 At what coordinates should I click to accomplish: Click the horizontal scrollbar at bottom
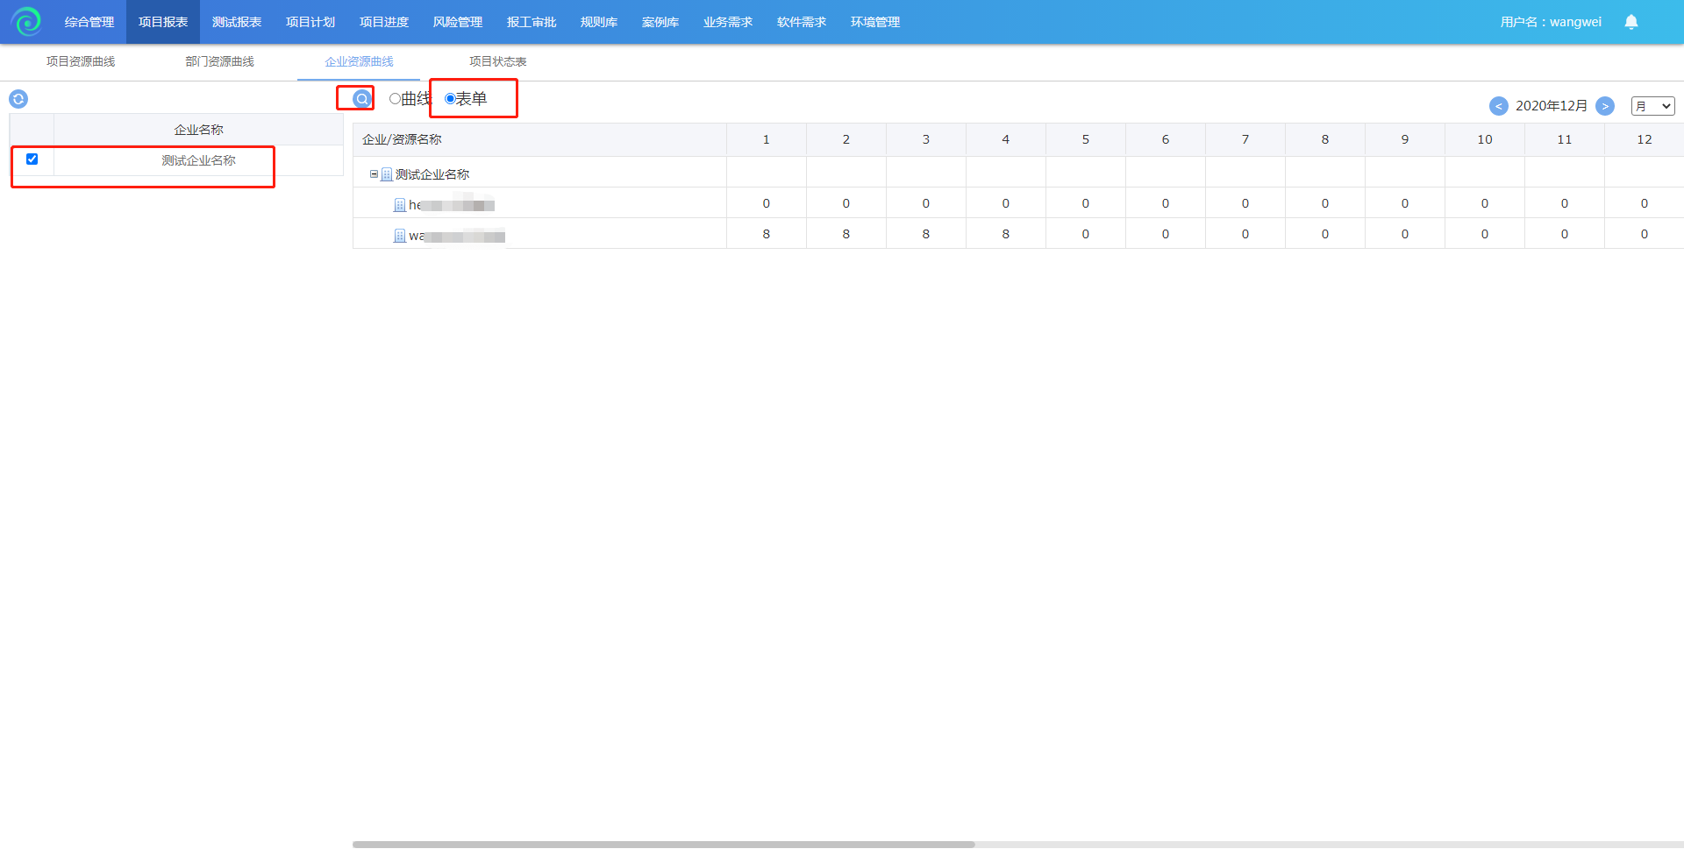point(663,844)
